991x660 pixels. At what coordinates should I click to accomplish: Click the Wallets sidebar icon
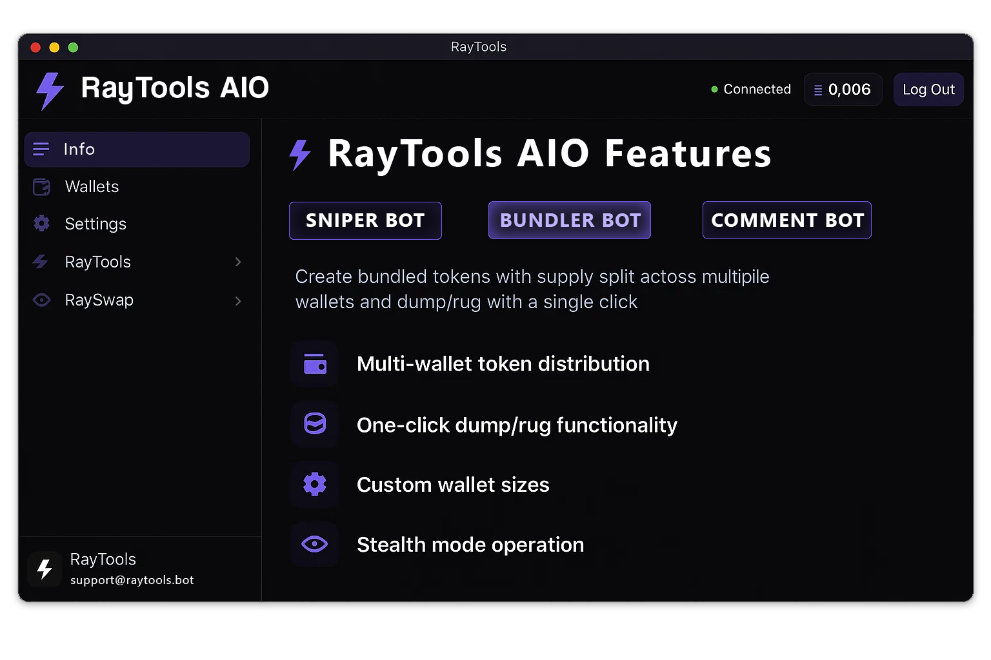[x=41, y=187]
